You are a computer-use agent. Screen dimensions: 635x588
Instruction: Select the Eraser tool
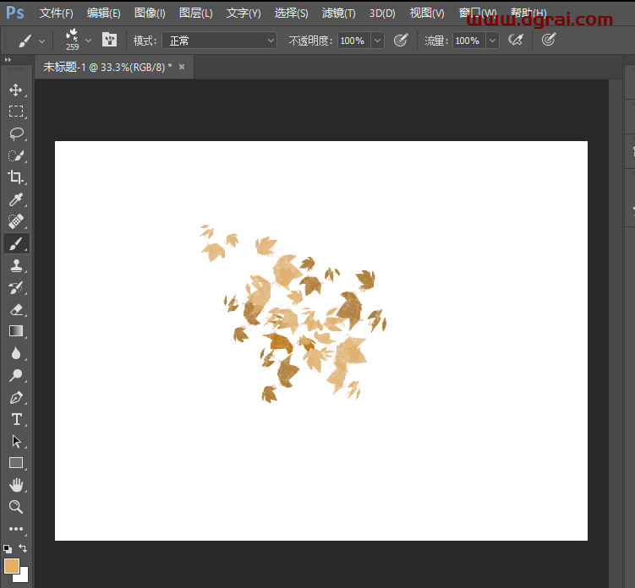[16, 309]
